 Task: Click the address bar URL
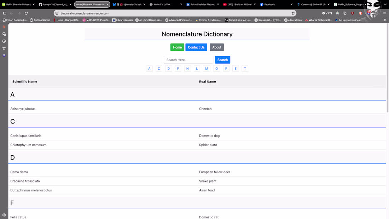point(85,13)
